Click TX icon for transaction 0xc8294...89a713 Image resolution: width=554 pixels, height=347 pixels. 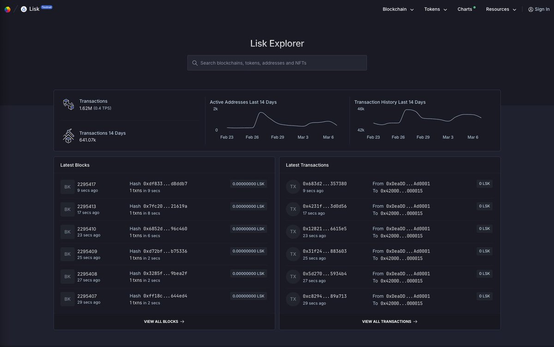click(293, 299)
